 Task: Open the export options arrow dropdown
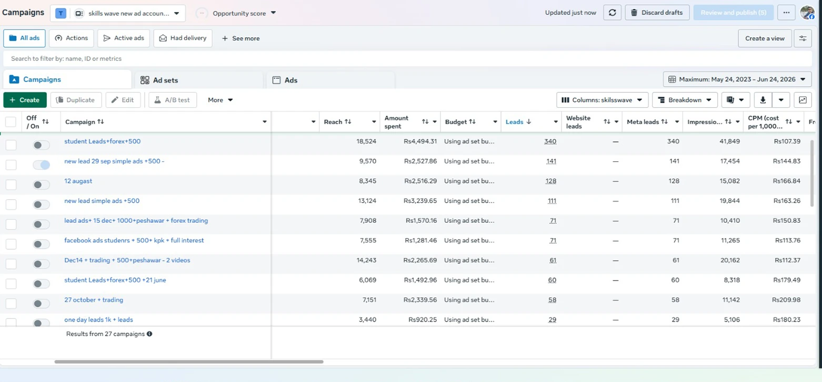pyautogui.click(x=781, y=100)
